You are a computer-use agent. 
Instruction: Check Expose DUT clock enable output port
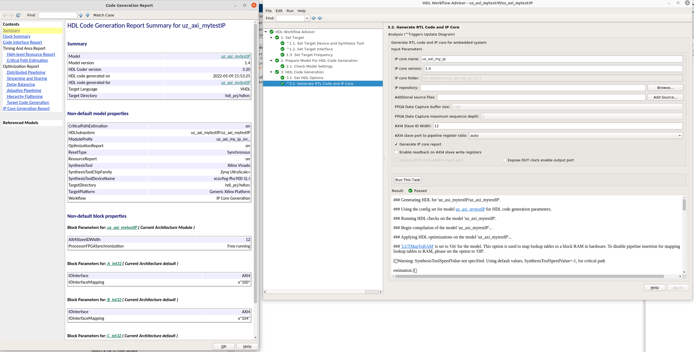(504, 160)
